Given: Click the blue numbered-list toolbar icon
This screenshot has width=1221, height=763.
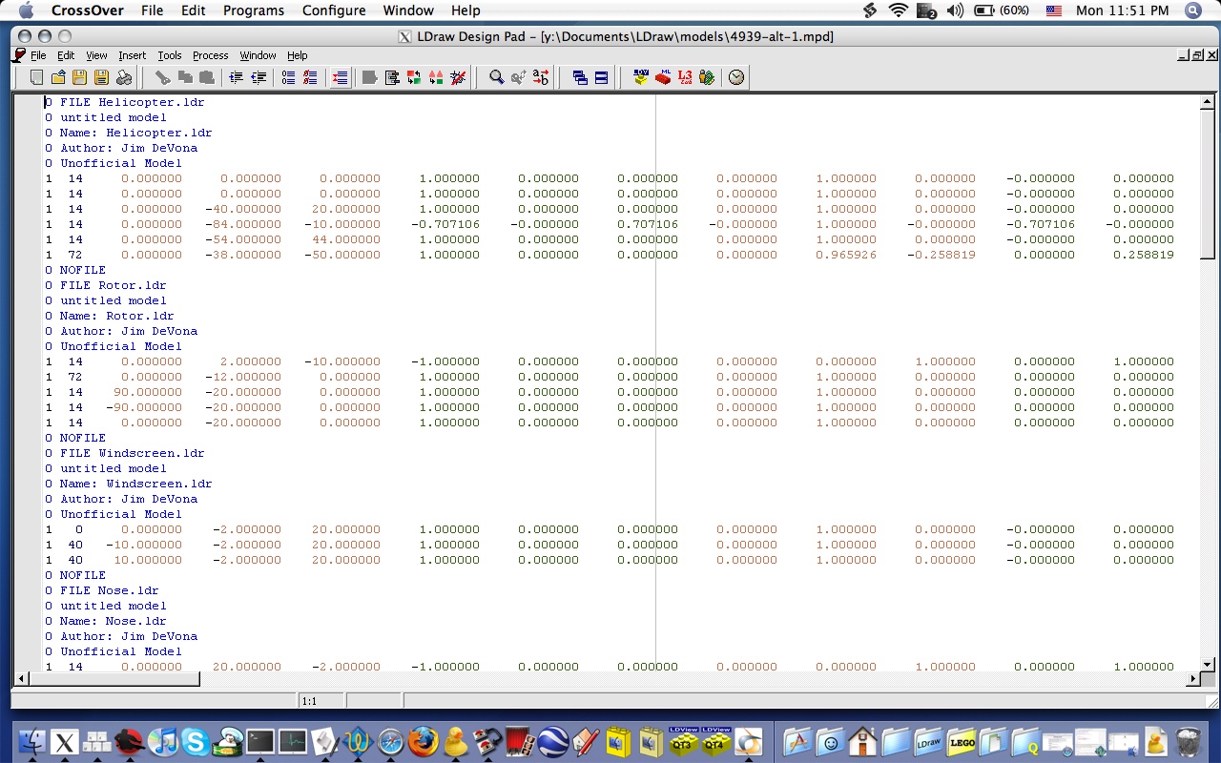Looking at the screenshot, I should (x=288, y=77).
